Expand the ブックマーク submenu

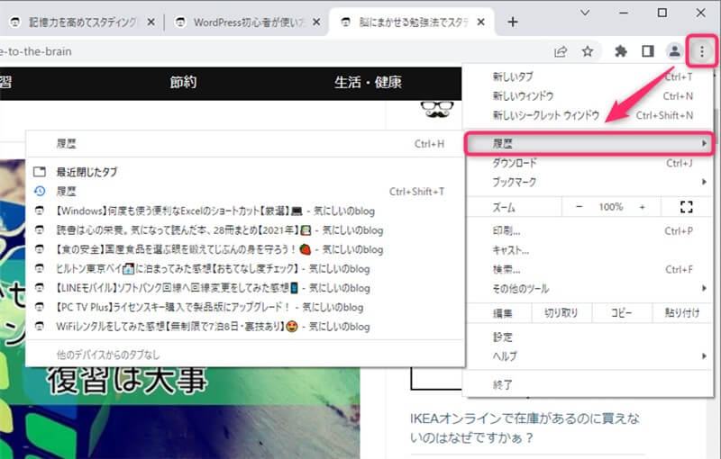point(589,182)
